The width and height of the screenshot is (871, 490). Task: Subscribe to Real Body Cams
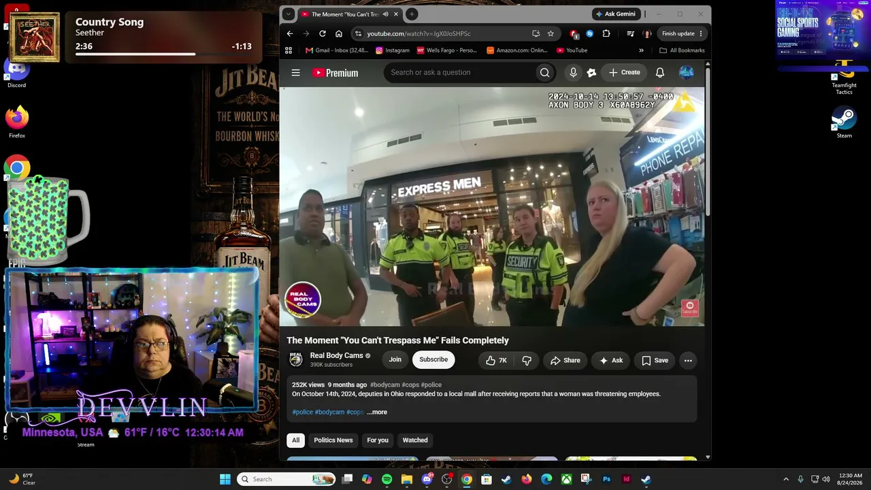(433, 359)
